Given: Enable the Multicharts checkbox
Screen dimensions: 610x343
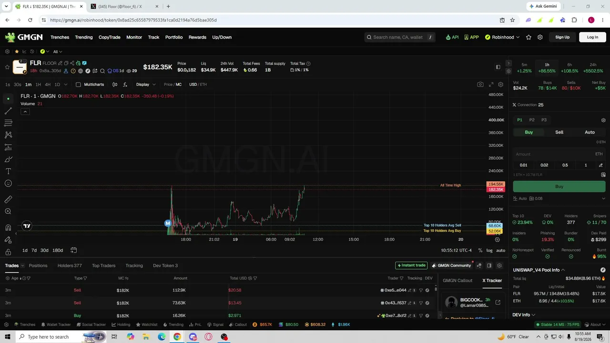Looking at the screenshot, I should [x=78, y=84].
